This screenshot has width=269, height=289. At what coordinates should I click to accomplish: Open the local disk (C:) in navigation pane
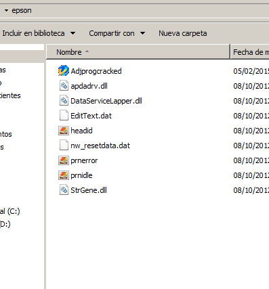point(10,211)
